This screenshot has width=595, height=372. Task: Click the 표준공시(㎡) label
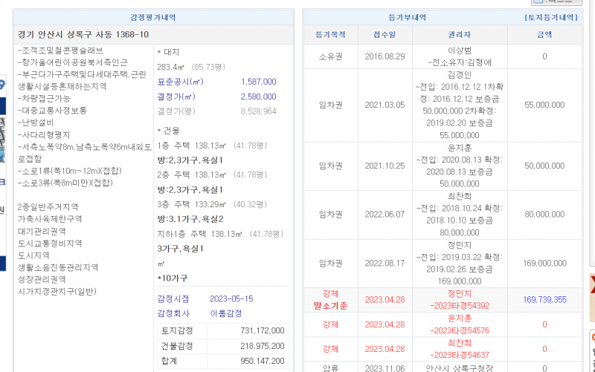(x=180, y=82)
